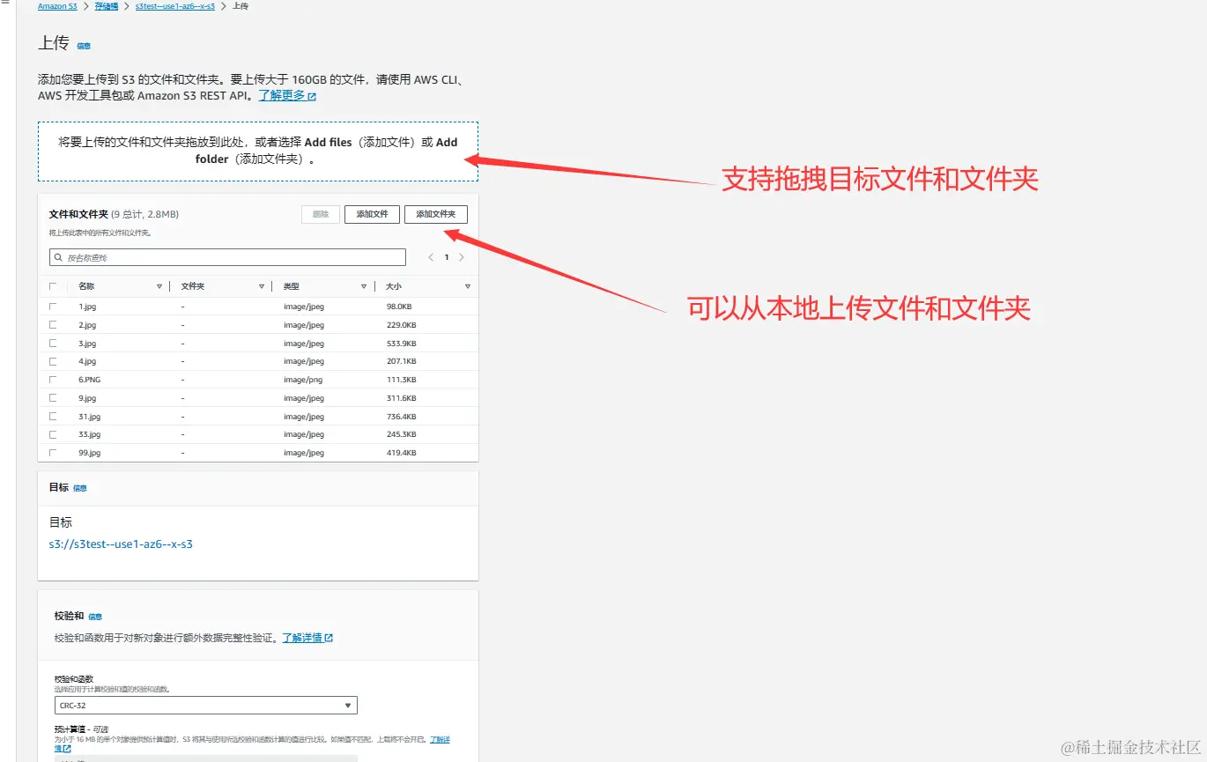Check the box for 2.jpg
Viewport: 1207px width, 762px height.
(x=53, y=325)
